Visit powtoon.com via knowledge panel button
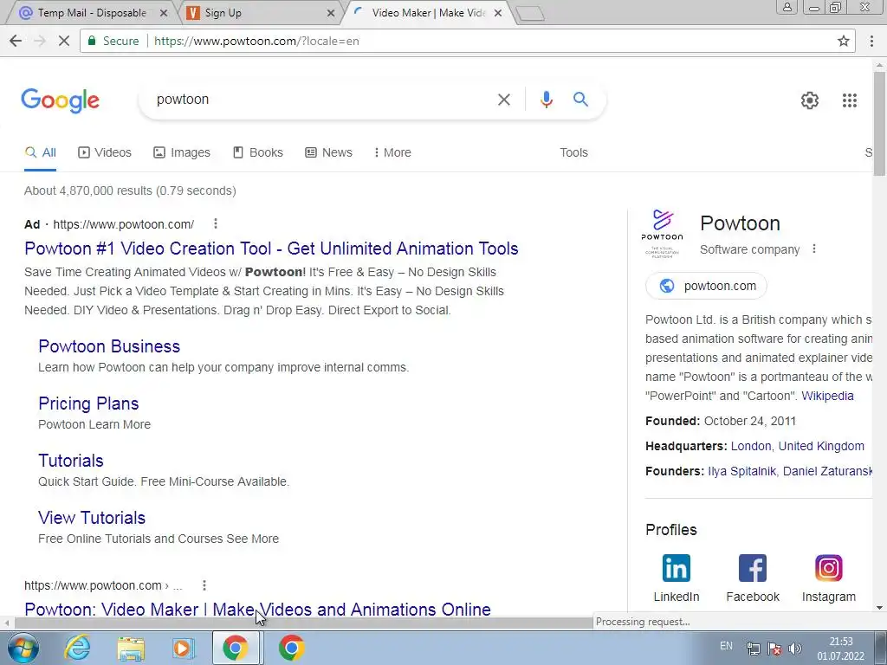The image size is (887, 665). coord(706,286)
